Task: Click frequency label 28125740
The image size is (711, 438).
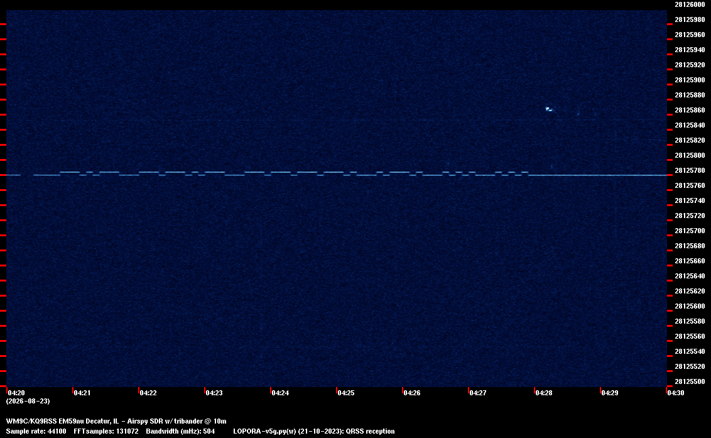Action: [690, 200]
